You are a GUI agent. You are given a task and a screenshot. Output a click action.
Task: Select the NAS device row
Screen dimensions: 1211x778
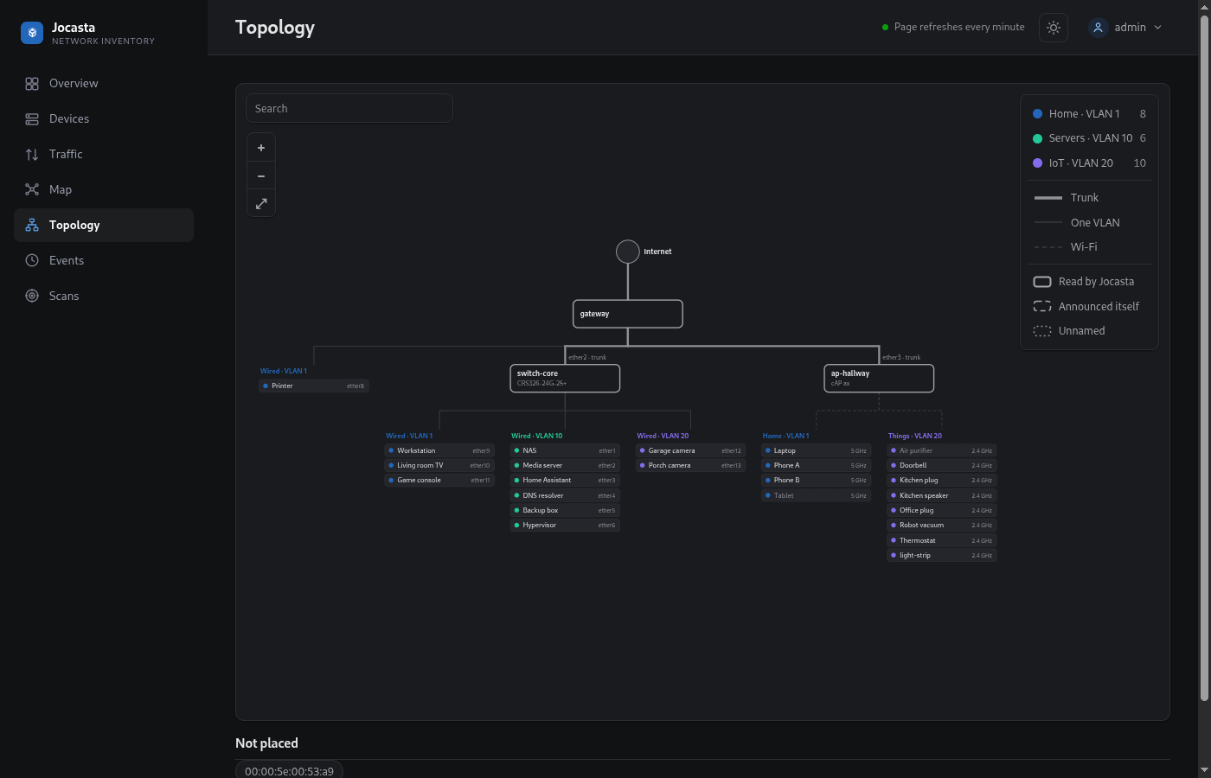pyautogui.click(x=565, y=451)
